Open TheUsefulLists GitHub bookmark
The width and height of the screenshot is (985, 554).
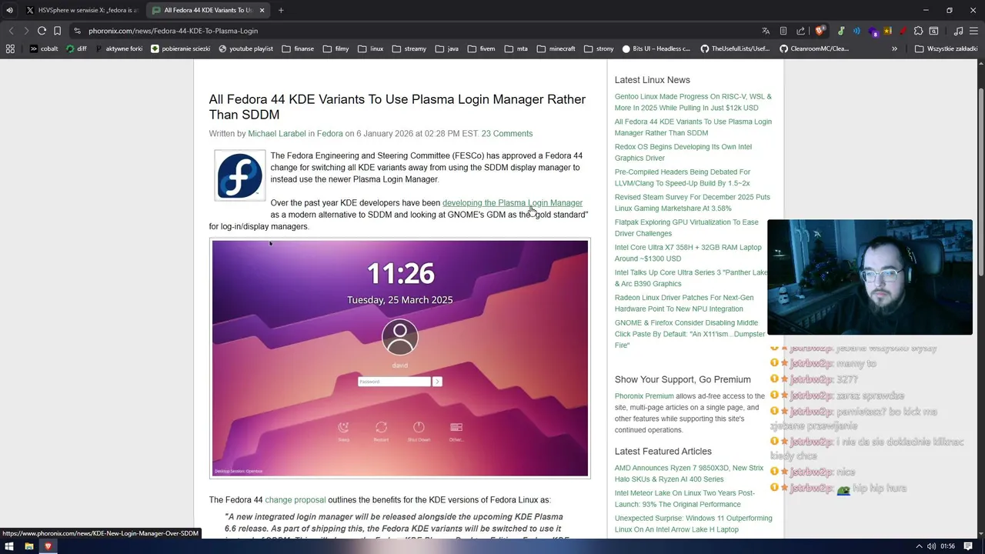pyautogui.click(x=735, y=48)
